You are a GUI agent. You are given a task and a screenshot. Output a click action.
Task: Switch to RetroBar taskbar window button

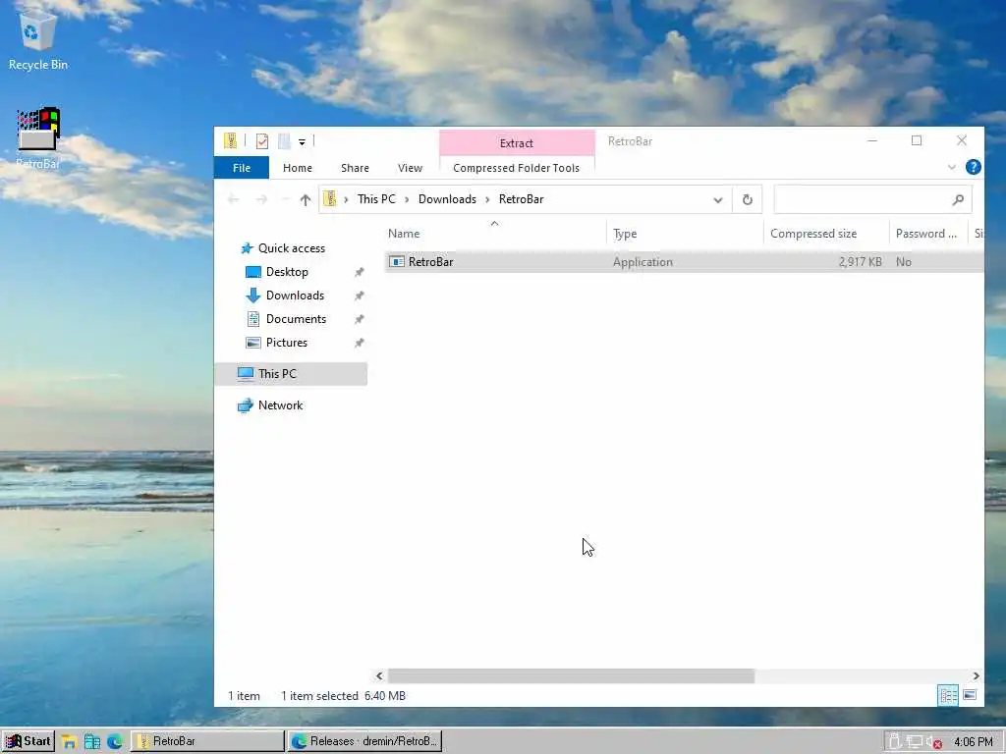point(207,741)
